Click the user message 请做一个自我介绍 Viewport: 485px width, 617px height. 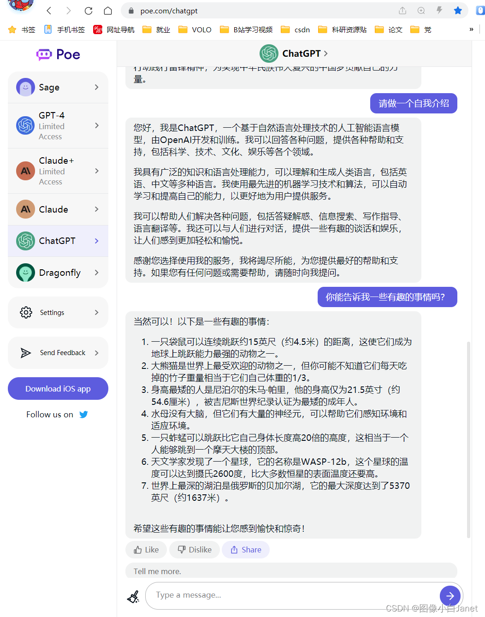coord(414,103)
